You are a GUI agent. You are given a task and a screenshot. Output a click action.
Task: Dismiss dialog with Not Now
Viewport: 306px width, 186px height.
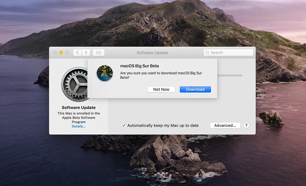click(161, 89)
